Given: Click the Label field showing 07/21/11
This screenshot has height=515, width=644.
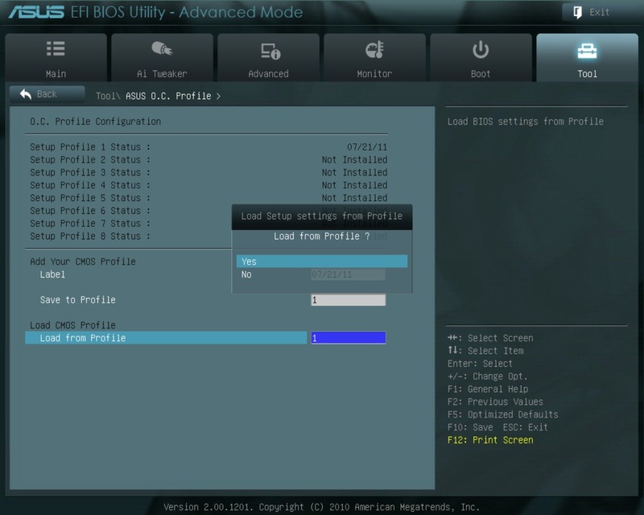Looking at the screenshot, I should coord(348,274).
